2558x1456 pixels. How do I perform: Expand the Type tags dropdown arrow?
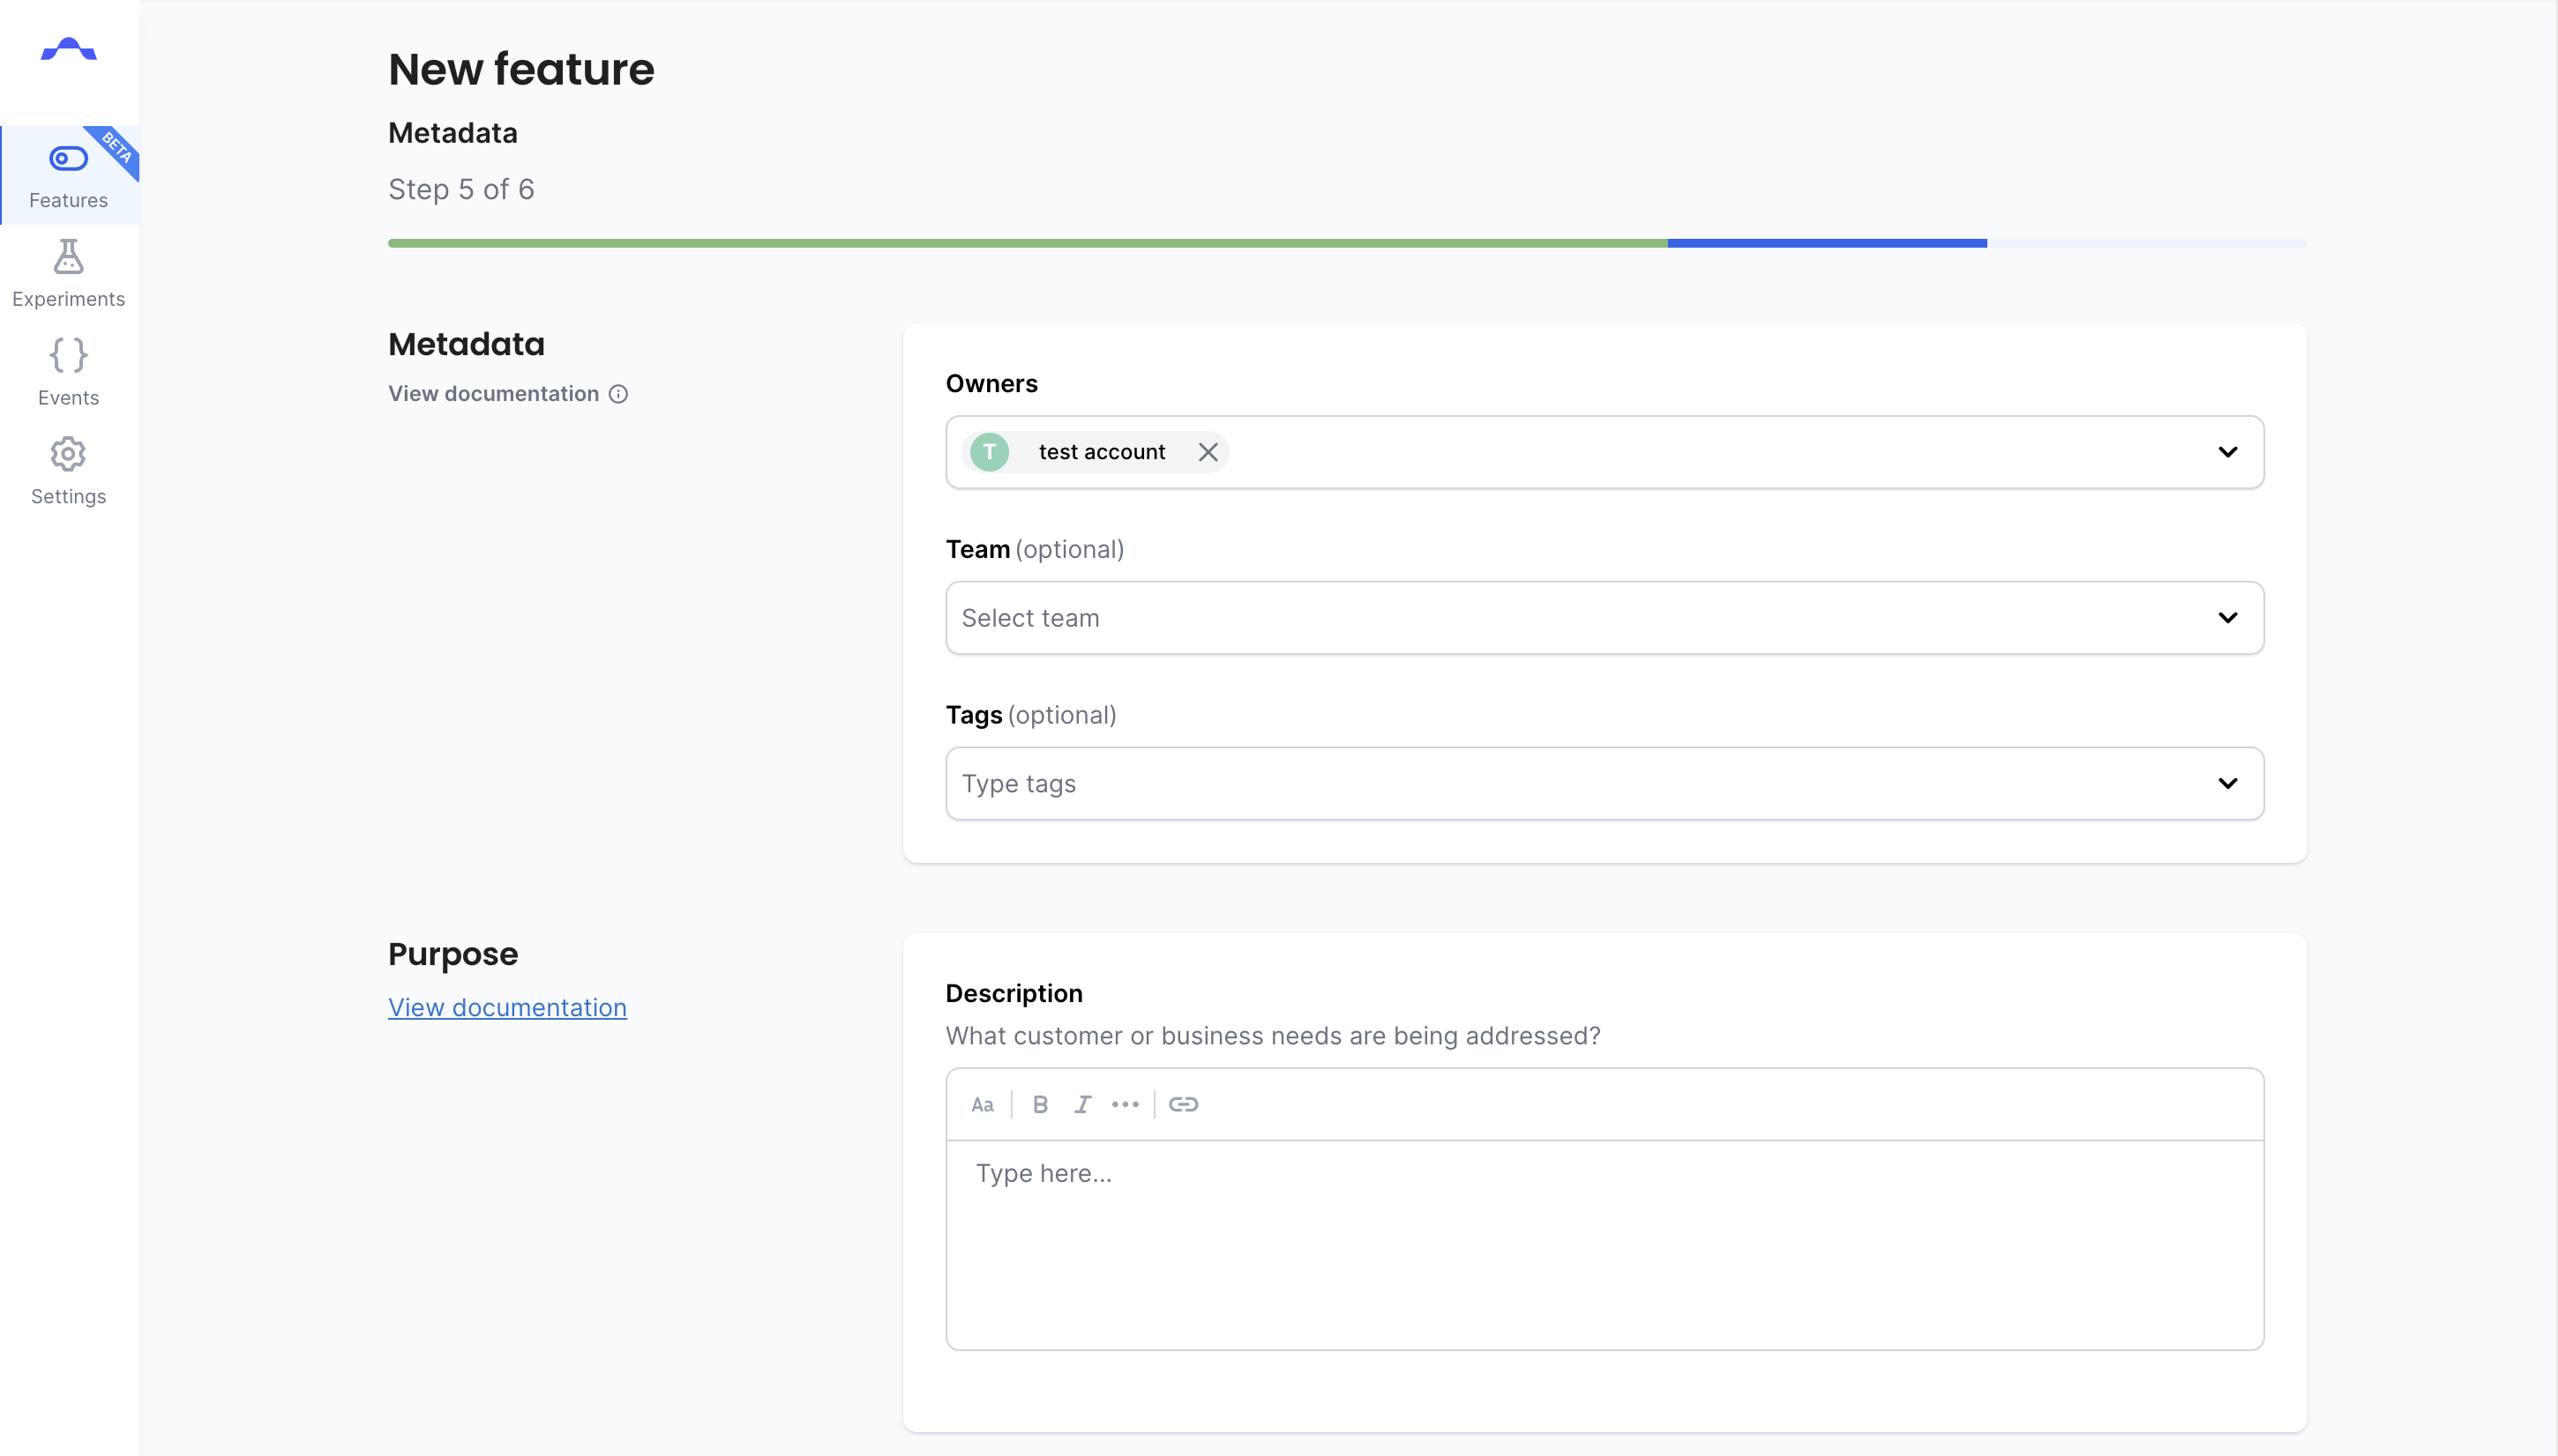(2226, 784)
